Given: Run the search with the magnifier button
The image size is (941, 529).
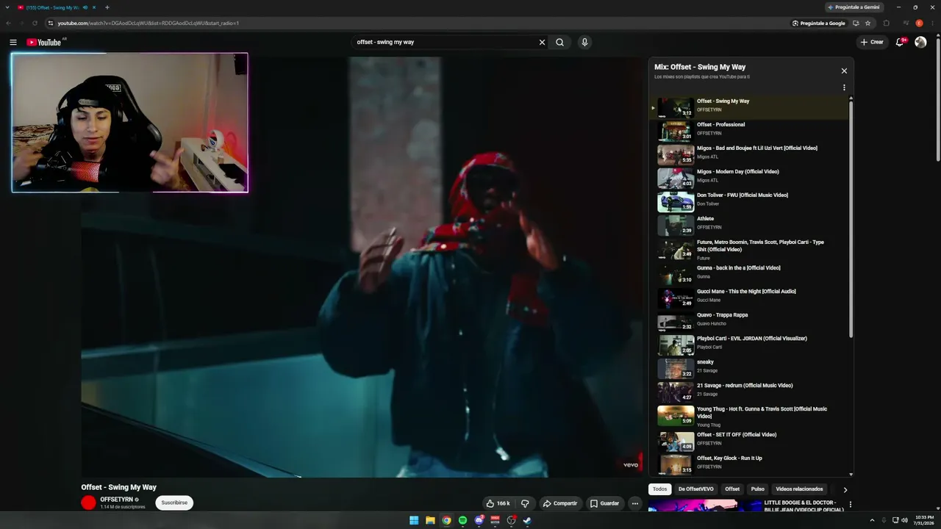Looking at the screenshot, I should [x=559, y=42].
